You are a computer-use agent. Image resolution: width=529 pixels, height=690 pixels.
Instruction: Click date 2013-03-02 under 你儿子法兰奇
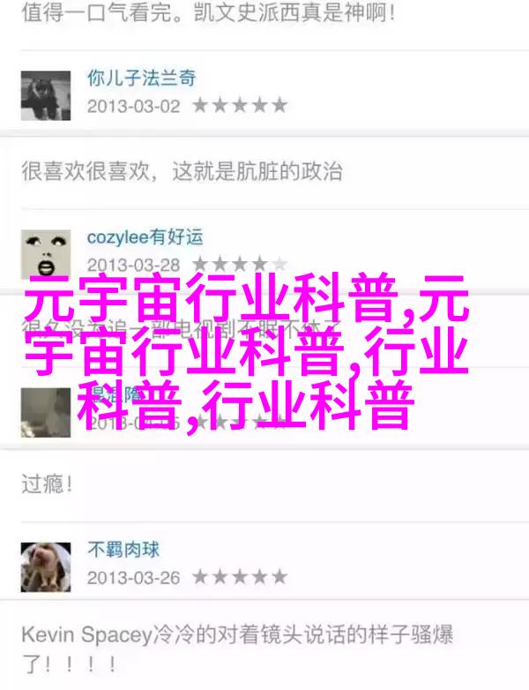134,107
